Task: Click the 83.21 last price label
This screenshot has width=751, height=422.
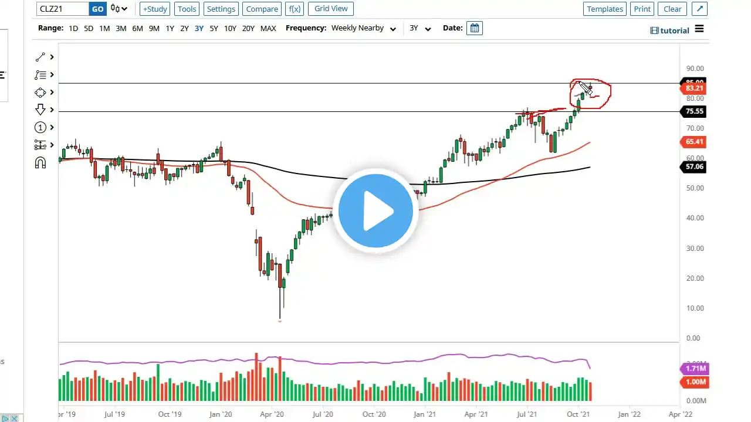Action: [694, 88]
